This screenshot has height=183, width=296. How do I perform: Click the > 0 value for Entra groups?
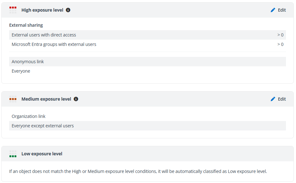(x=280, y=44)
